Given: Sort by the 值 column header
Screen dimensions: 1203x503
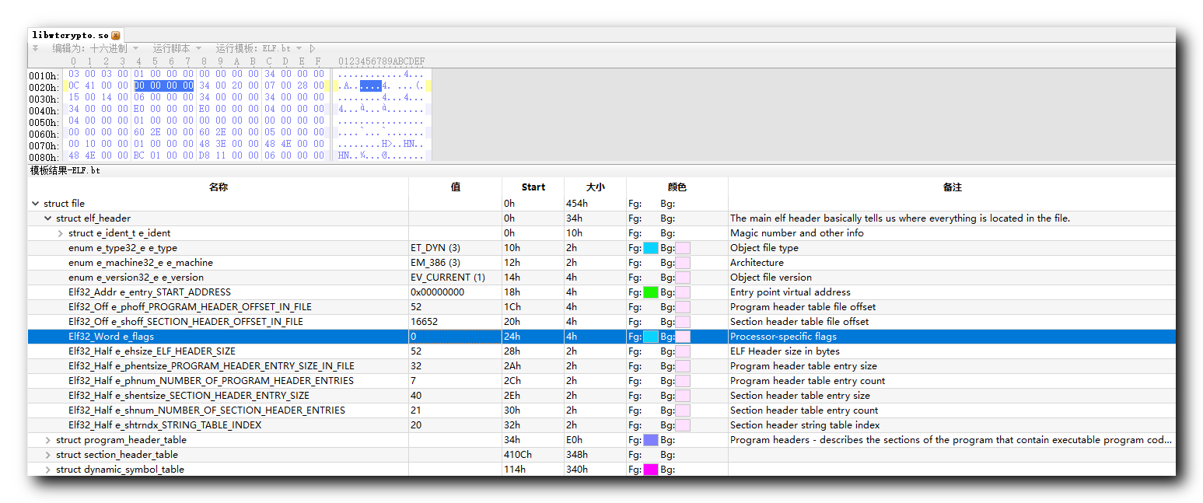Looking at the screenshot, I should point(456,187).
